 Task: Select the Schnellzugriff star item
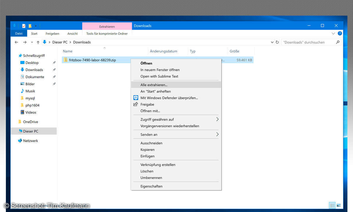tap(31, 56)
